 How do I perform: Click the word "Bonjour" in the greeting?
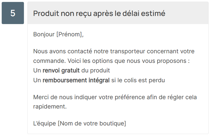pyautogui.click(x=44, y=34)
